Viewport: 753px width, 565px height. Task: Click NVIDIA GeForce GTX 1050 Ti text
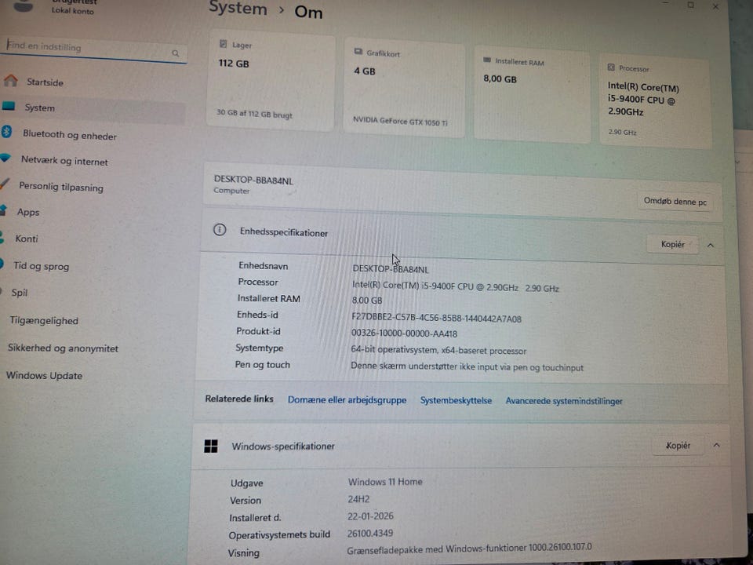pos(400,121)
